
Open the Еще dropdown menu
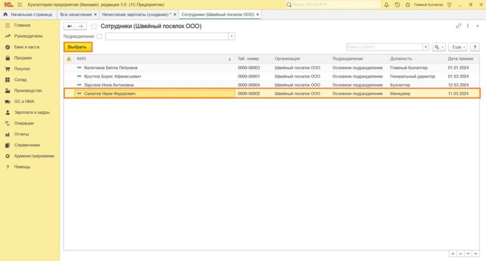(x=458, y=47)
